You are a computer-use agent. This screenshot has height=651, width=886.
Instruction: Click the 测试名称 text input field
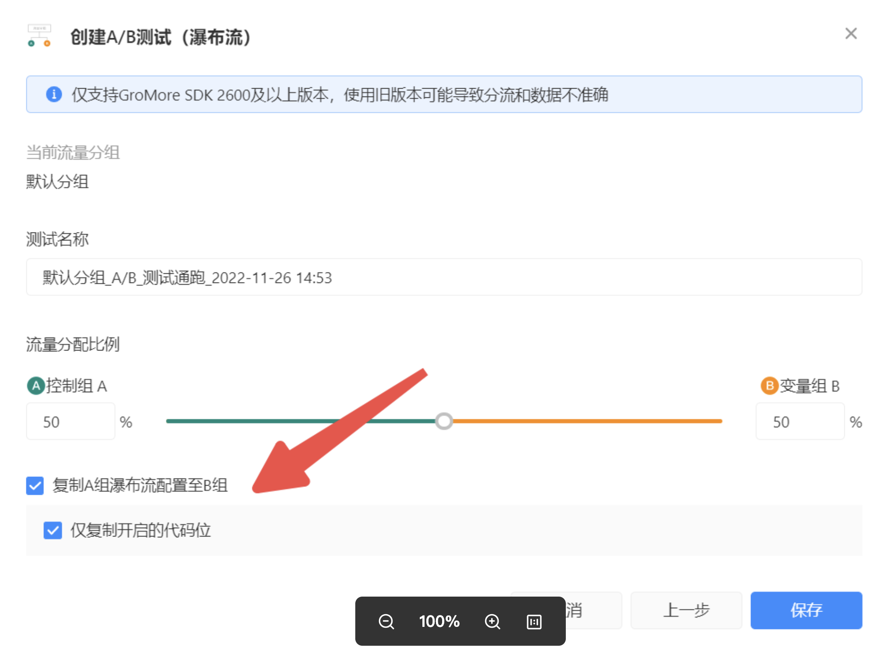444,277
